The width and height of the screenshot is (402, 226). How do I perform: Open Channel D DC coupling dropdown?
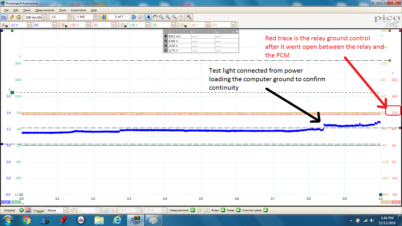point(233,25)
